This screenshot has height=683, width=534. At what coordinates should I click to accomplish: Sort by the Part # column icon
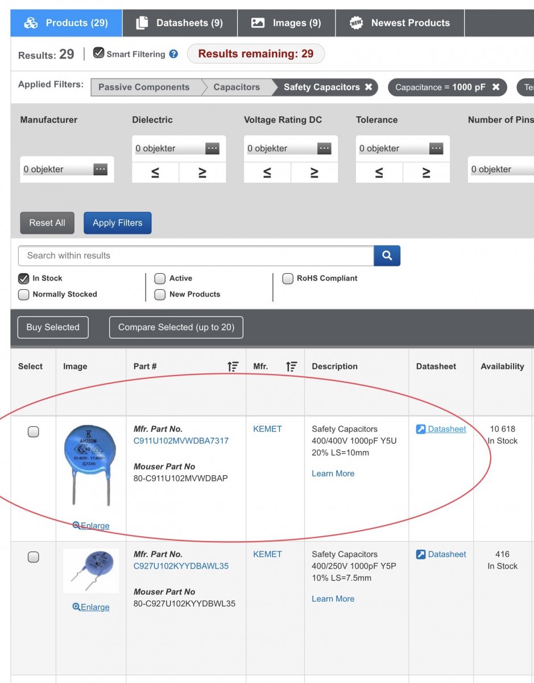pos(233,367)
